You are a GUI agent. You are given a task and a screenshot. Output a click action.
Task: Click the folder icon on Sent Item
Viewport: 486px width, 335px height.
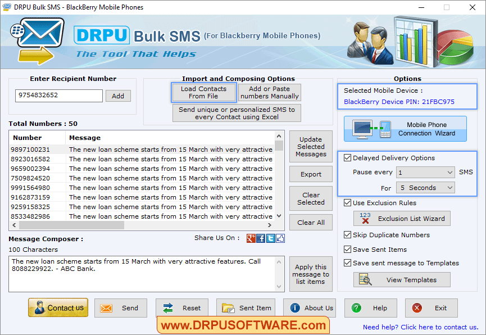click(228, 308)
